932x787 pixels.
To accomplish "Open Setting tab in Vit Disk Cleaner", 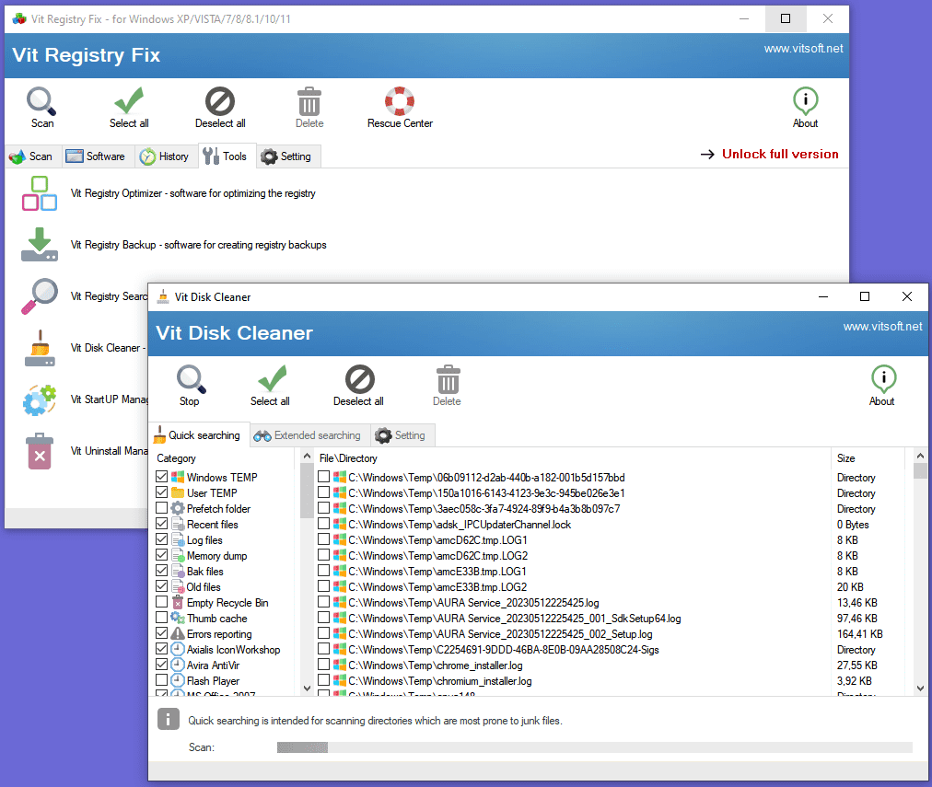I will pos(402,435).
